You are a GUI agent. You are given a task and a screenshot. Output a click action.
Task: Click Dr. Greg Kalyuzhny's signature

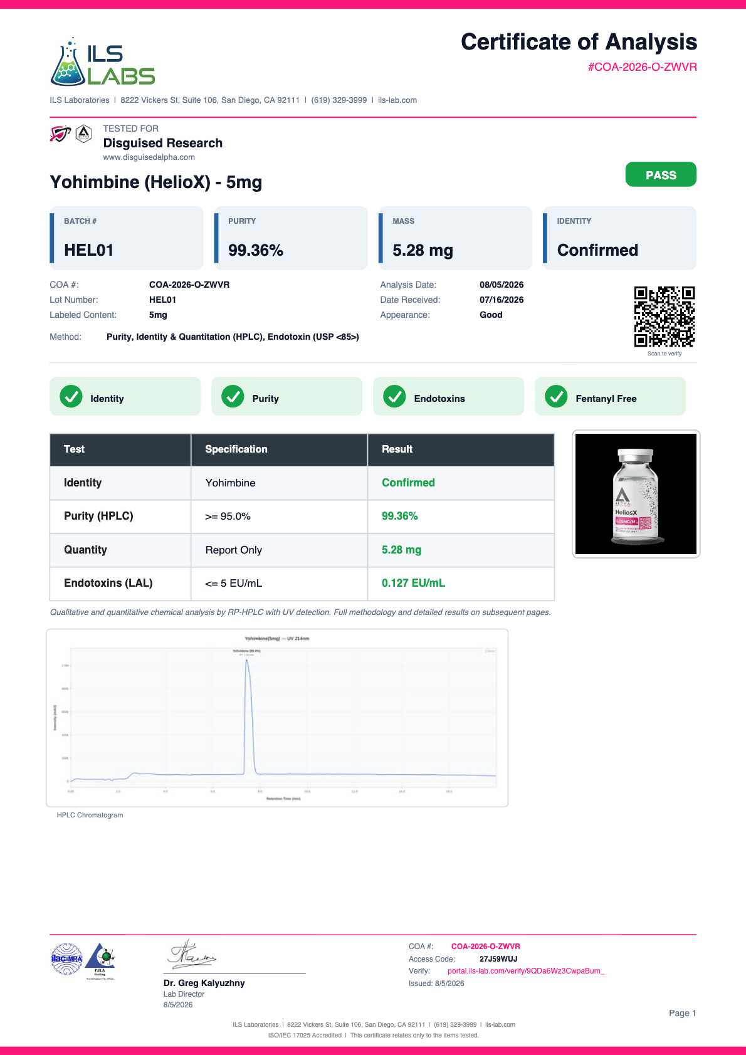[x=191, y=955]
